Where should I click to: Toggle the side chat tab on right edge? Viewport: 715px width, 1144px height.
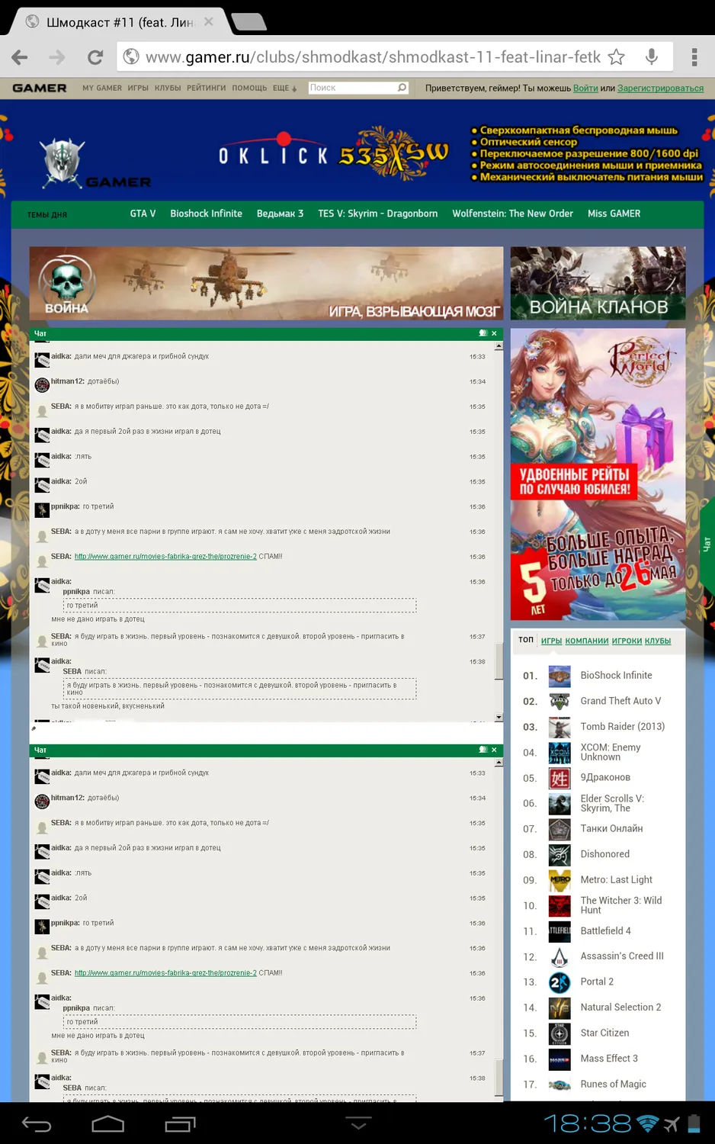coord(707,544)
